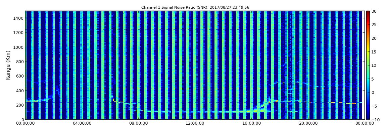Click y-axis tick label 1400
This screenshot has width=386, height=136.
19,18
